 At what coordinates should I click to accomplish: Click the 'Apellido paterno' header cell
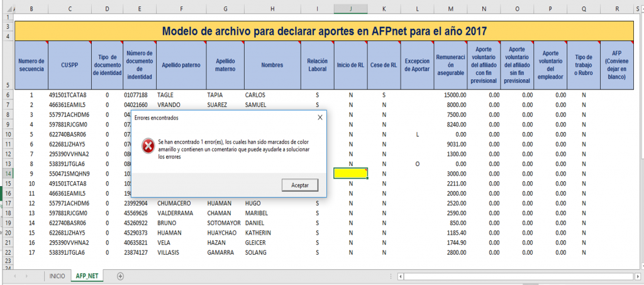pyautogui.click(x=180, y=65)
